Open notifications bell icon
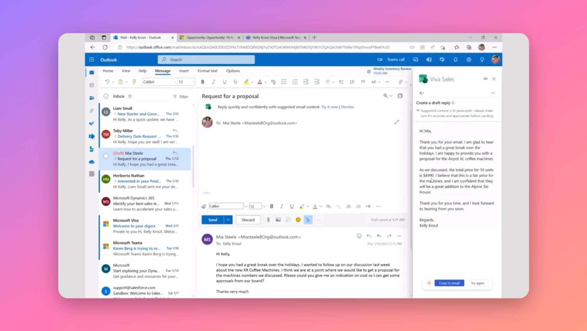 point(456,60)
